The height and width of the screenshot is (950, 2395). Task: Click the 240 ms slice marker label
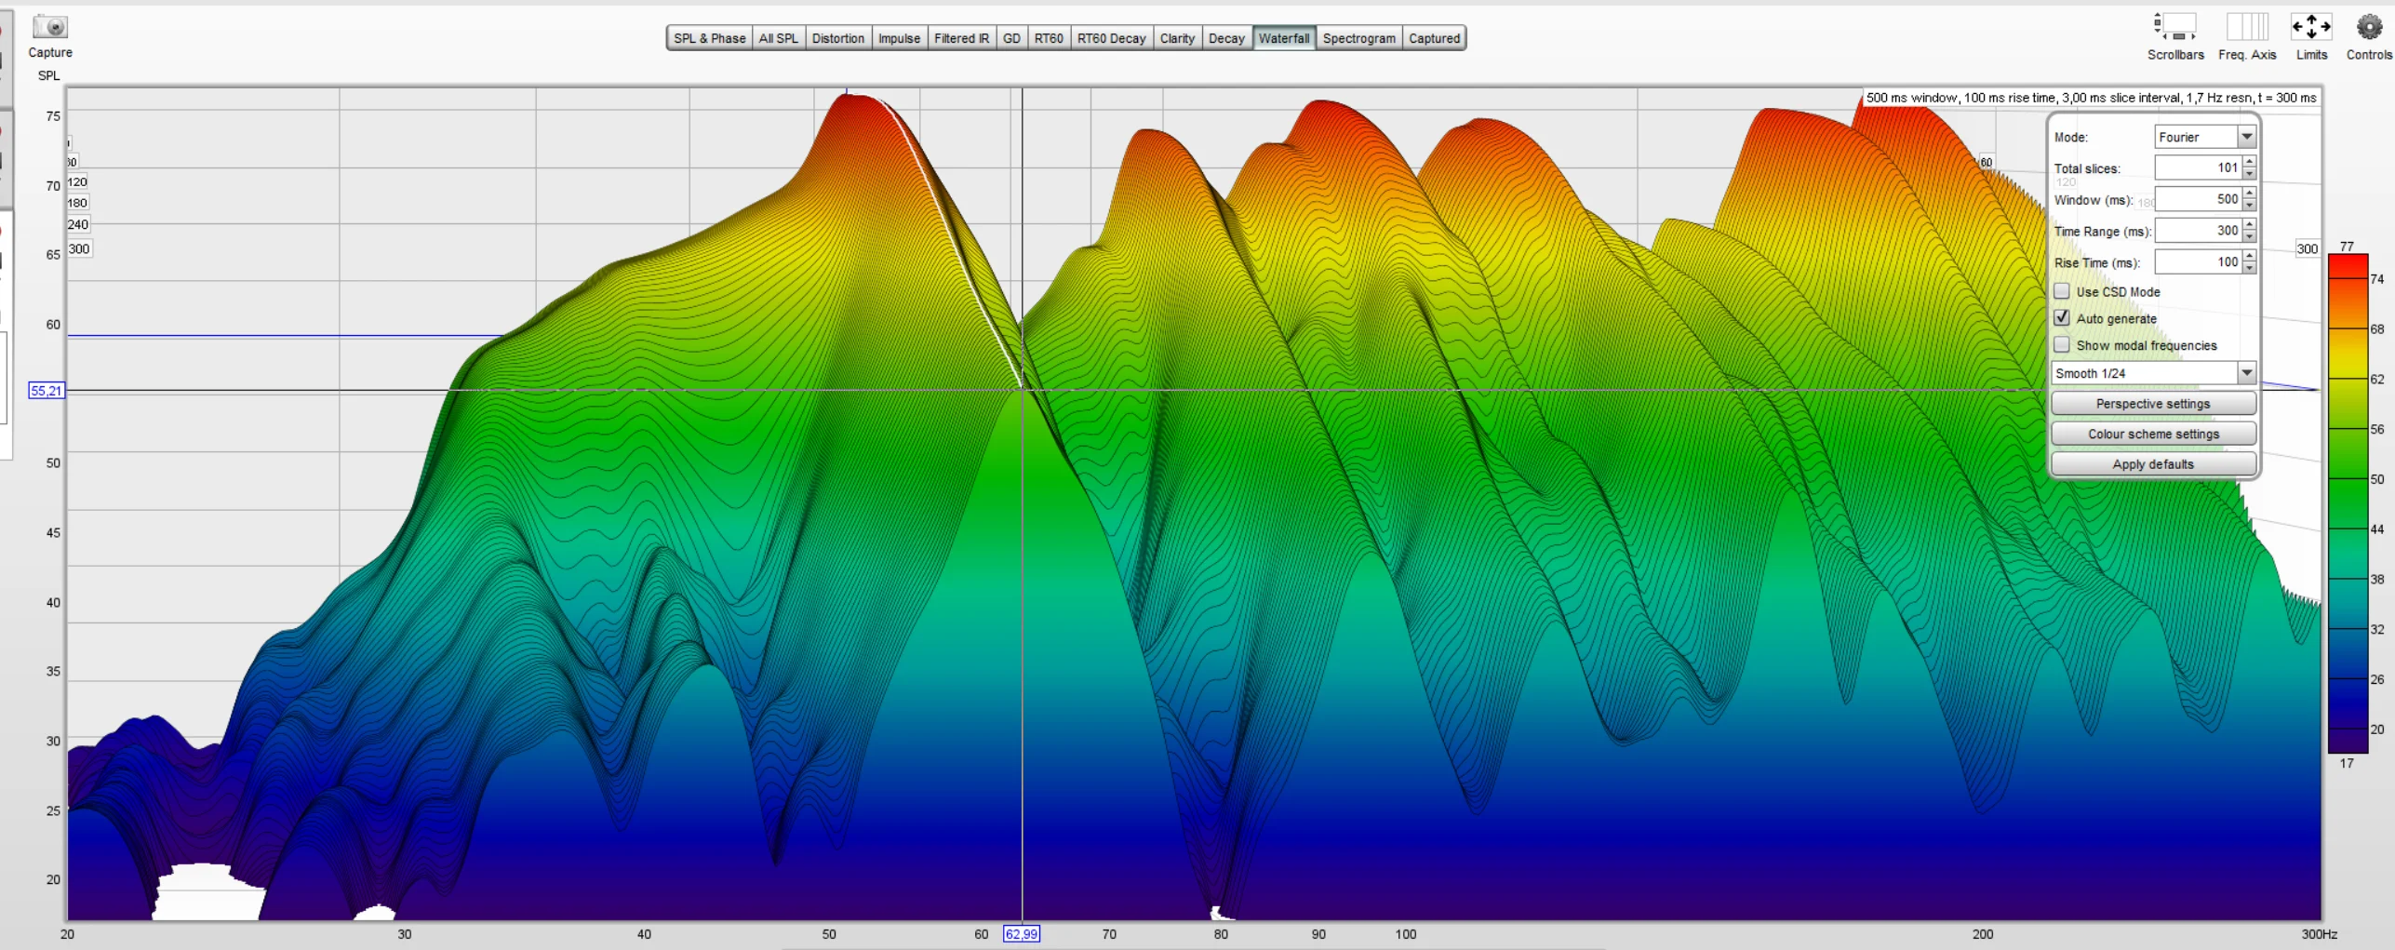(78, 224)
